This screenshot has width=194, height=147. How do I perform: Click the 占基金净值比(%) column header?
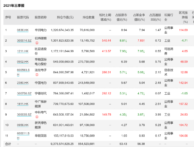click(139, 17)
